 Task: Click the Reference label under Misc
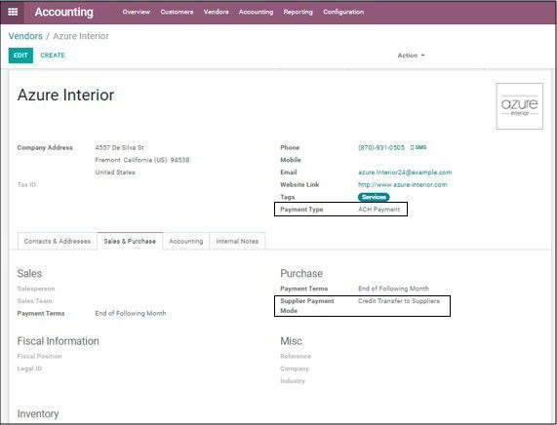(296, 356)
